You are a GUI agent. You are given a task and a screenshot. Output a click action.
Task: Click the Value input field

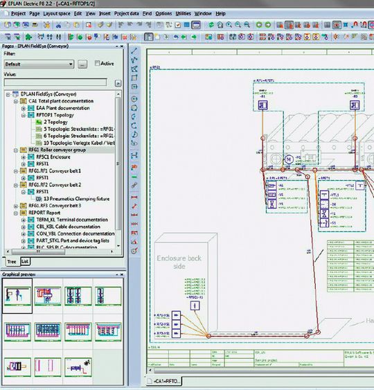click(55, 82)
